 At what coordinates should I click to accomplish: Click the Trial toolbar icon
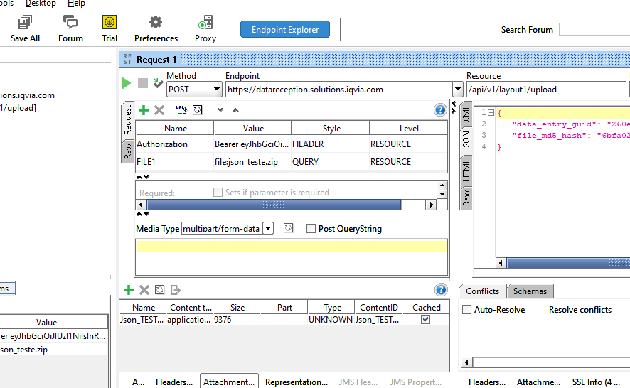point(110,29)
